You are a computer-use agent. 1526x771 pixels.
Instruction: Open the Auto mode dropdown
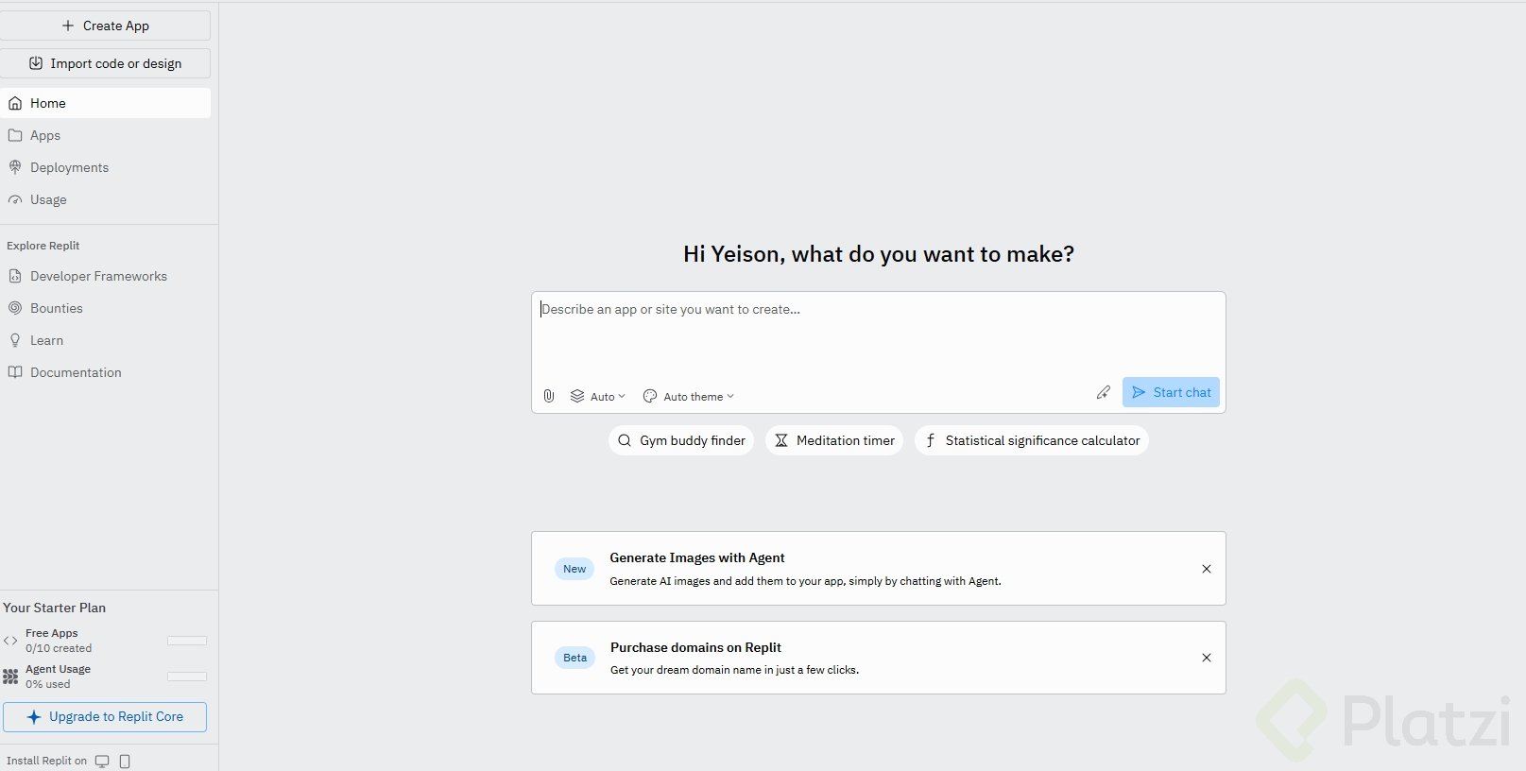[598, 397]
